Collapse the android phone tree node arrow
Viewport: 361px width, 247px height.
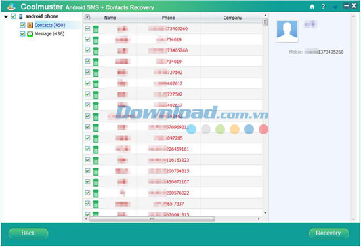[6, 16]
